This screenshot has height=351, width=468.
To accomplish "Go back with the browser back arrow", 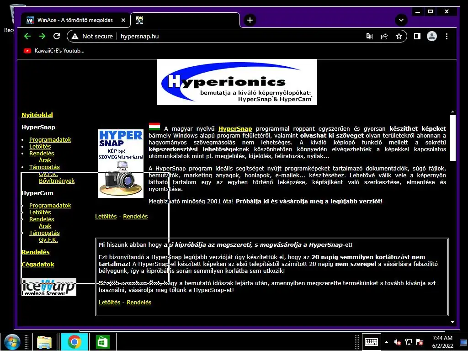I will tap(27, 37).
